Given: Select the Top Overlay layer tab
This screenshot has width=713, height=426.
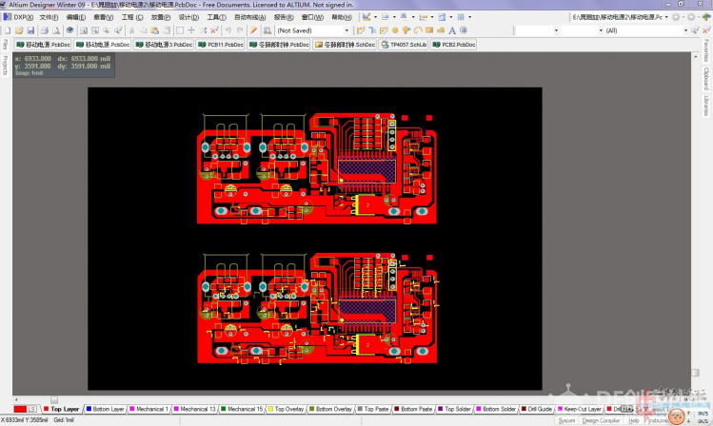Looking at the screenshot, I should point(286,409).
